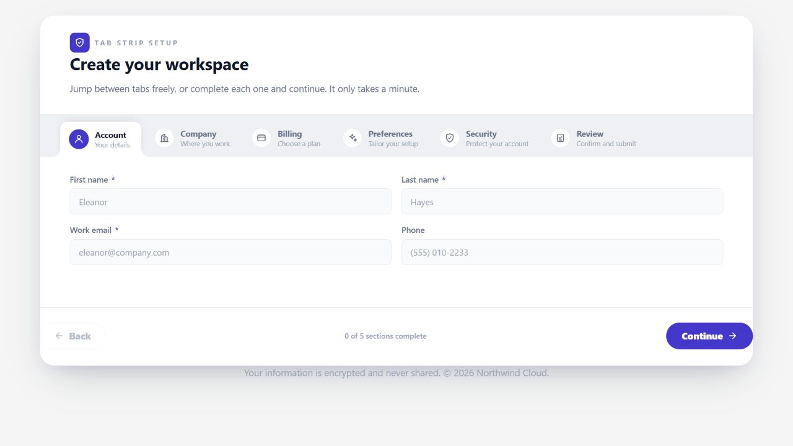The width and height of the screenshot is (793, 446).
Task: Switch to the Company tab label
Action: click(x=198, y=134)
